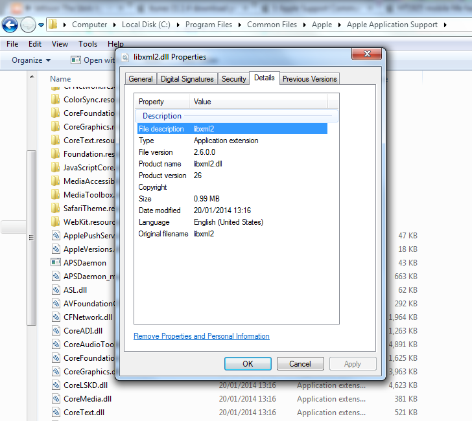Click the CoreLSKD.dll file icon
This screenshot has height=421, width=472.
pos(56,385)
